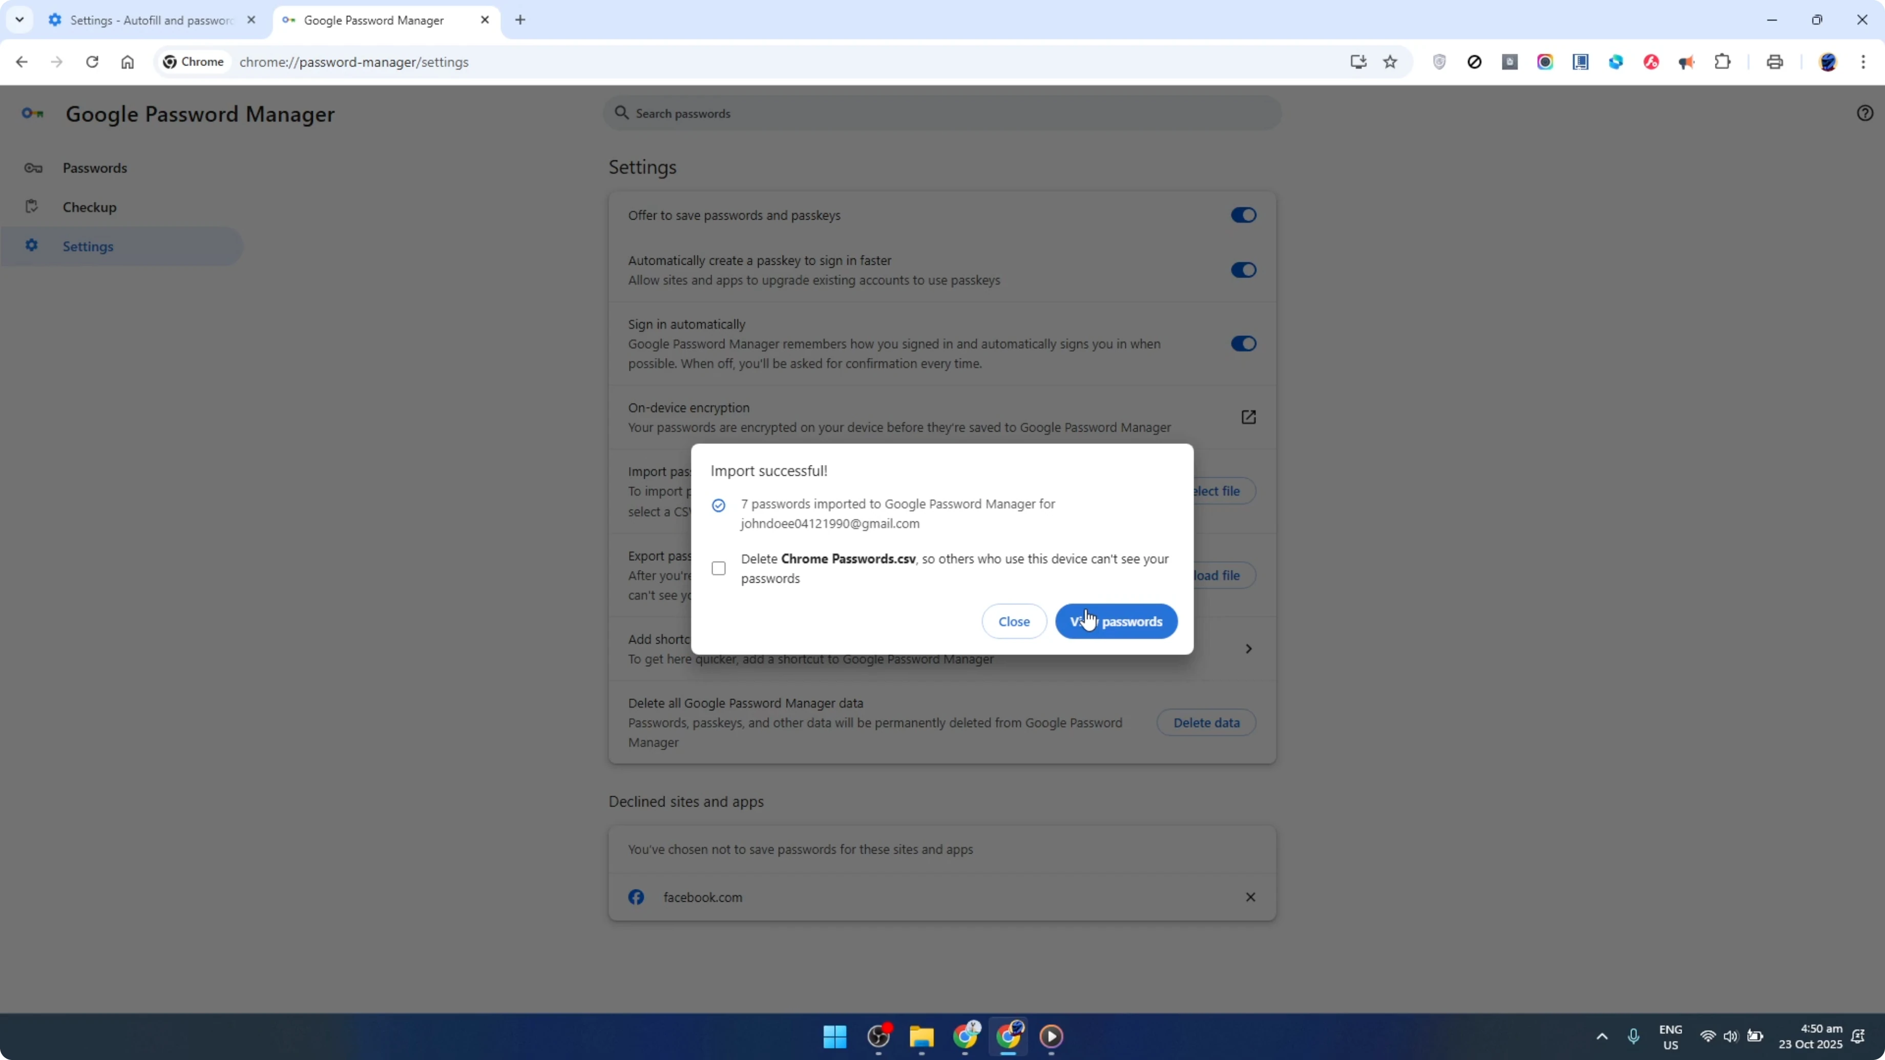
Task: Click the View passwords button
Action: coord(1115,621)
